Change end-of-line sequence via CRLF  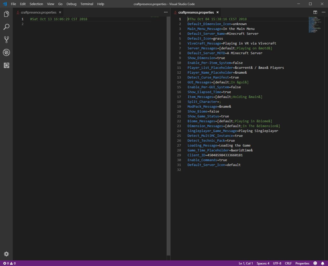[288, 263]
